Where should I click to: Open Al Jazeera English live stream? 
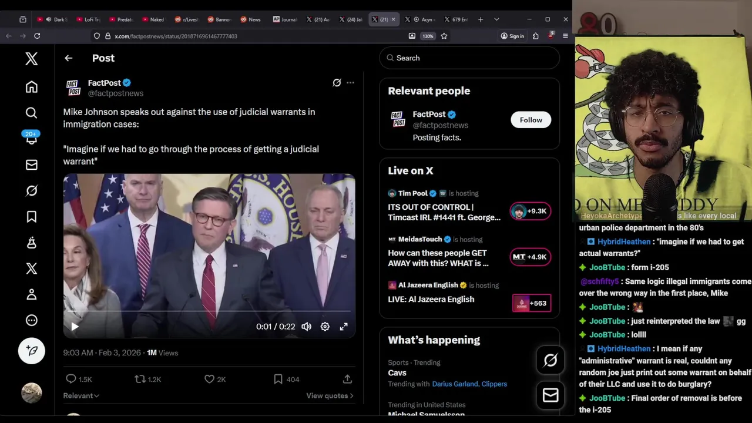(431, 300)
